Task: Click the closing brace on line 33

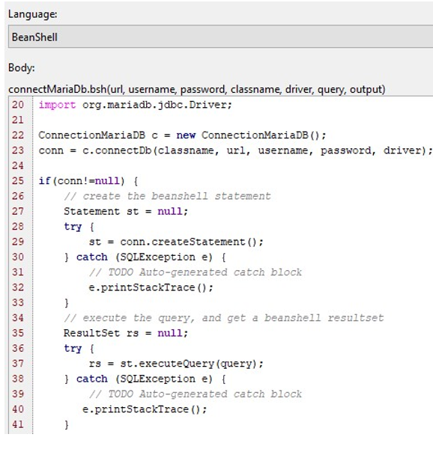Action: point(67,302)
